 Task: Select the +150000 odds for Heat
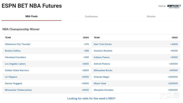coord(173,83)
